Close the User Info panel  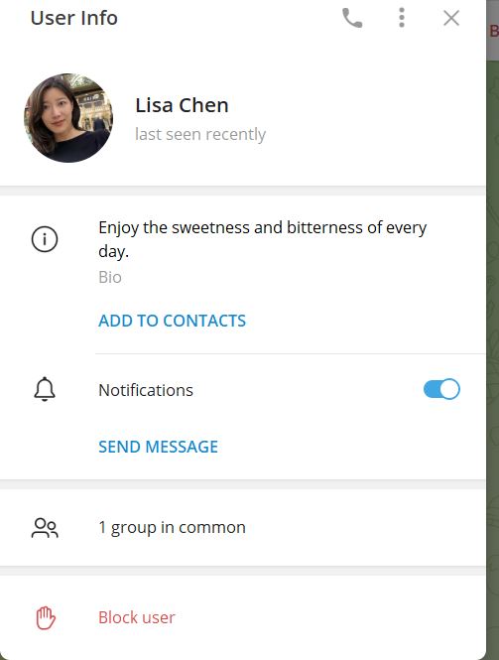(x=451, y=18)
